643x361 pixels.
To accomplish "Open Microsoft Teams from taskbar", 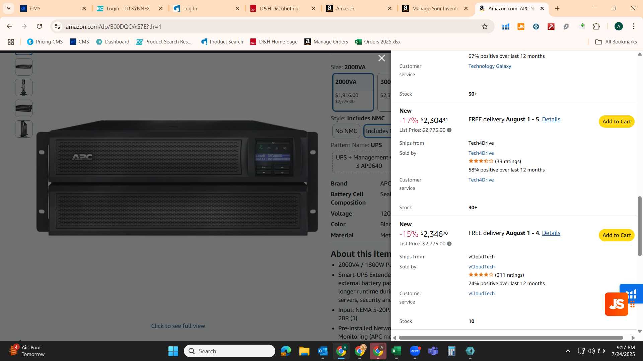I will tap(433, 351).
